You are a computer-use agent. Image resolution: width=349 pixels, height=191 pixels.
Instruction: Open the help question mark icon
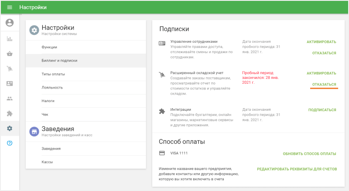click(x=10, y=143)
